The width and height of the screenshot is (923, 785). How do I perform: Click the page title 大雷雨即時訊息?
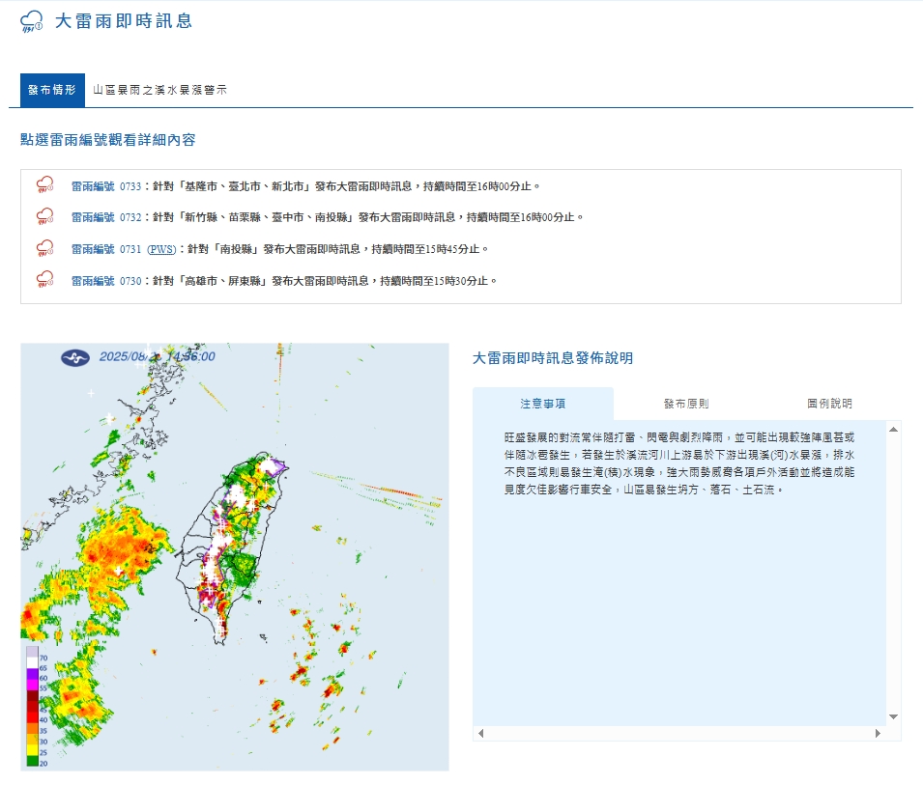pos(124,21)
